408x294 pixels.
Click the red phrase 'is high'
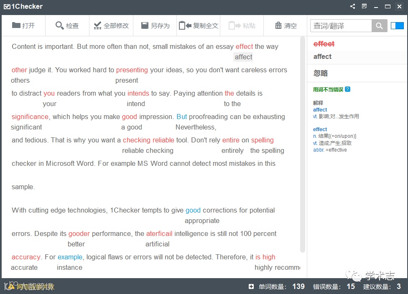click(x=265, y=257)
